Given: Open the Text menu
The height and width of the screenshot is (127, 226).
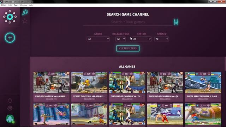Looking at the screenshot, I should coord(16,5).
